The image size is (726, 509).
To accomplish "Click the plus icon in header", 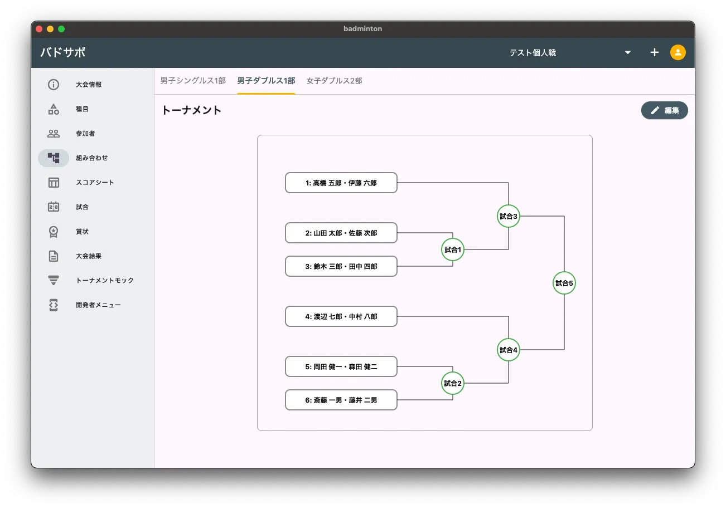I will coord(655,52).
